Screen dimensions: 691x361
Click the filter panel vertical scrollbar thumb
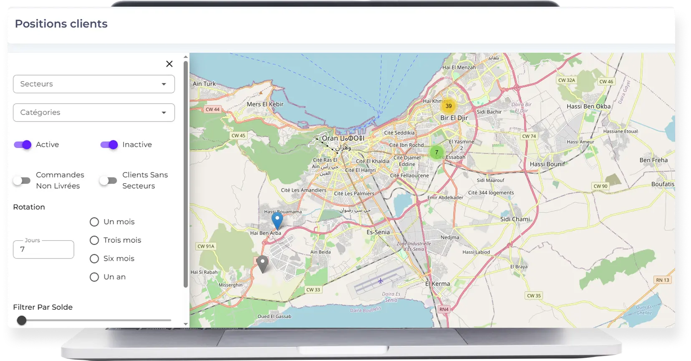pyautogui.click(x=186, y=174)
